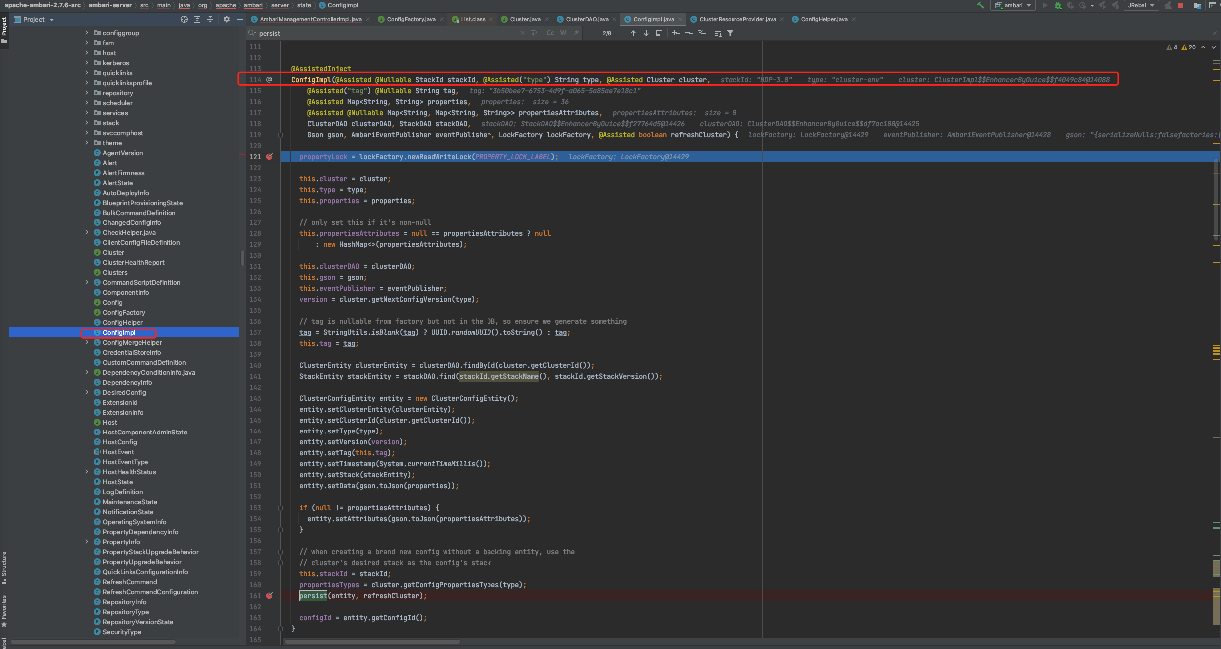Run with JRebel rocket icon

pos(1102,5)
